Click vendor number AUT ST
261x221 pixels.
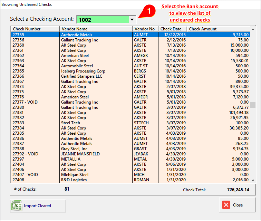pos(141,66)
